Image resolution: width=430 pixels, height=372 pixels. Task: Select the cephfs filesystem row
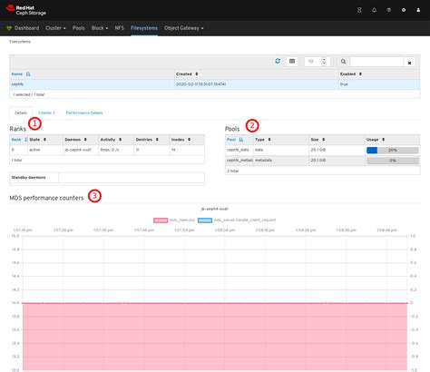click(215, 84)
